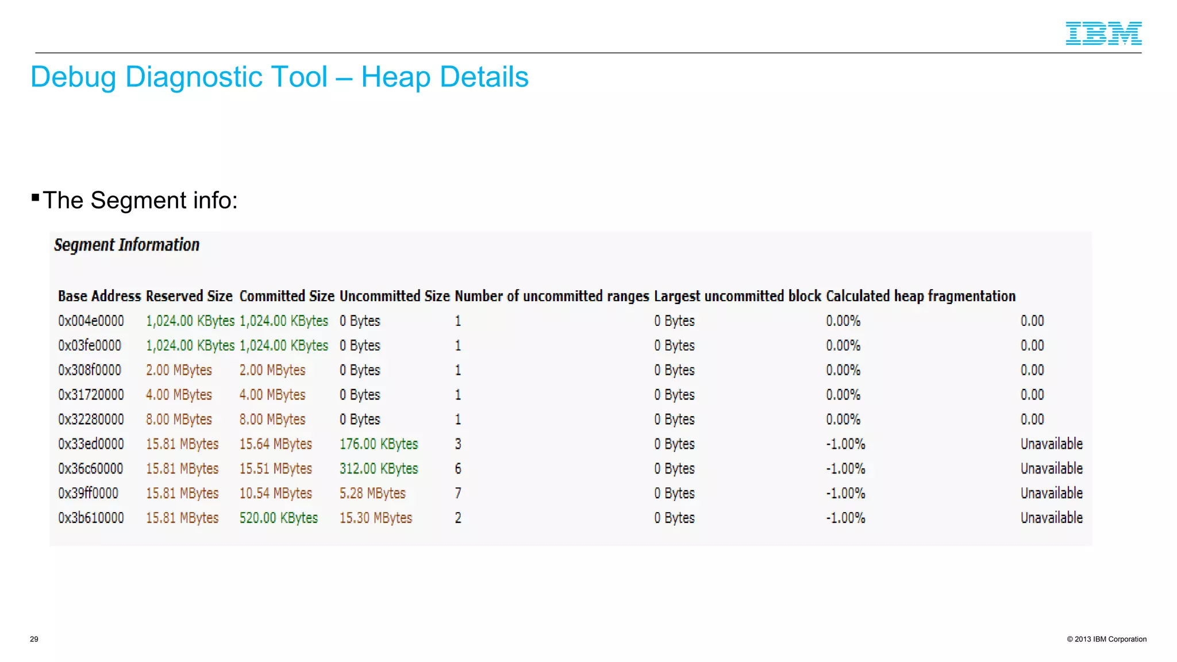Click Unavailable in the 0x33ed0000 row
This screenshot has width=1177, height=662.
tap(1052, 444)
